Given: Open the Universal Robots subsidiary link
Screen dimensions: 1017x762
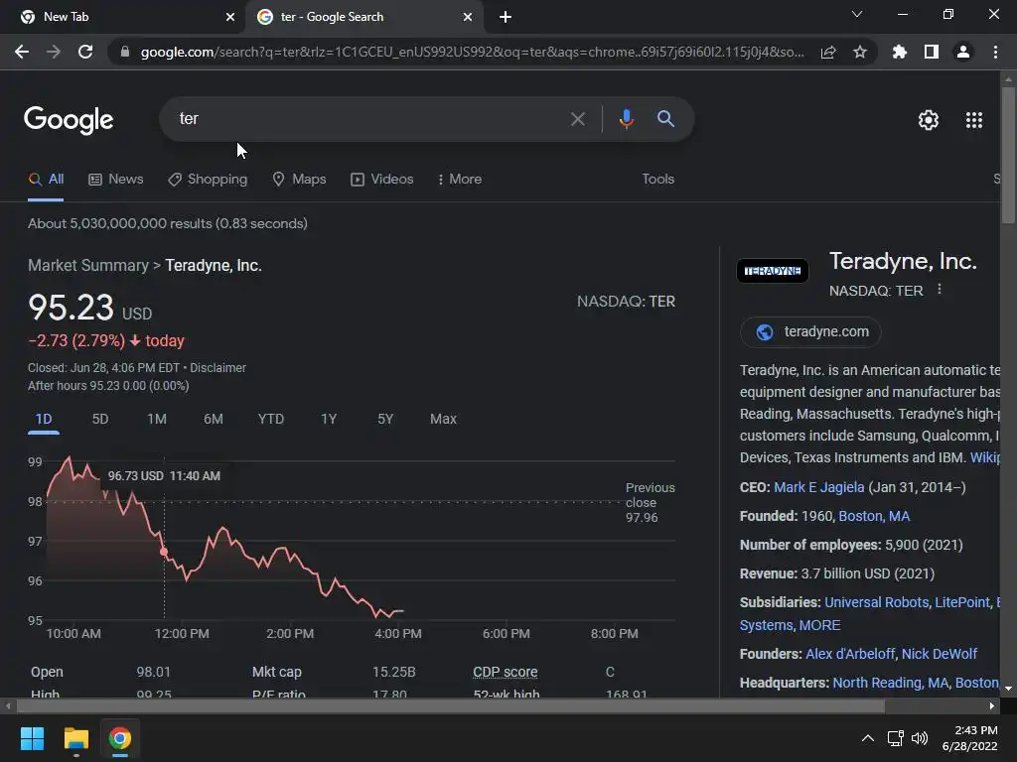Looking at the screenshot, I should pos(876,602).
